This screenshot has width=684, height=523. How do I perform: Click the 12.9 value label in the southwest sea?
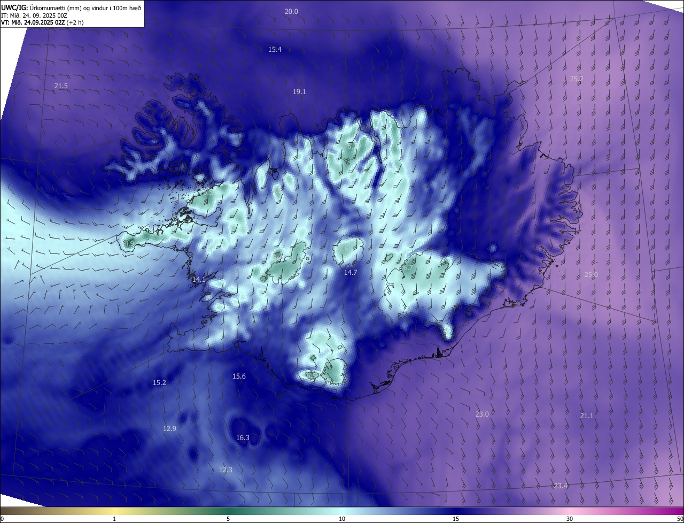tap(169, 428)
